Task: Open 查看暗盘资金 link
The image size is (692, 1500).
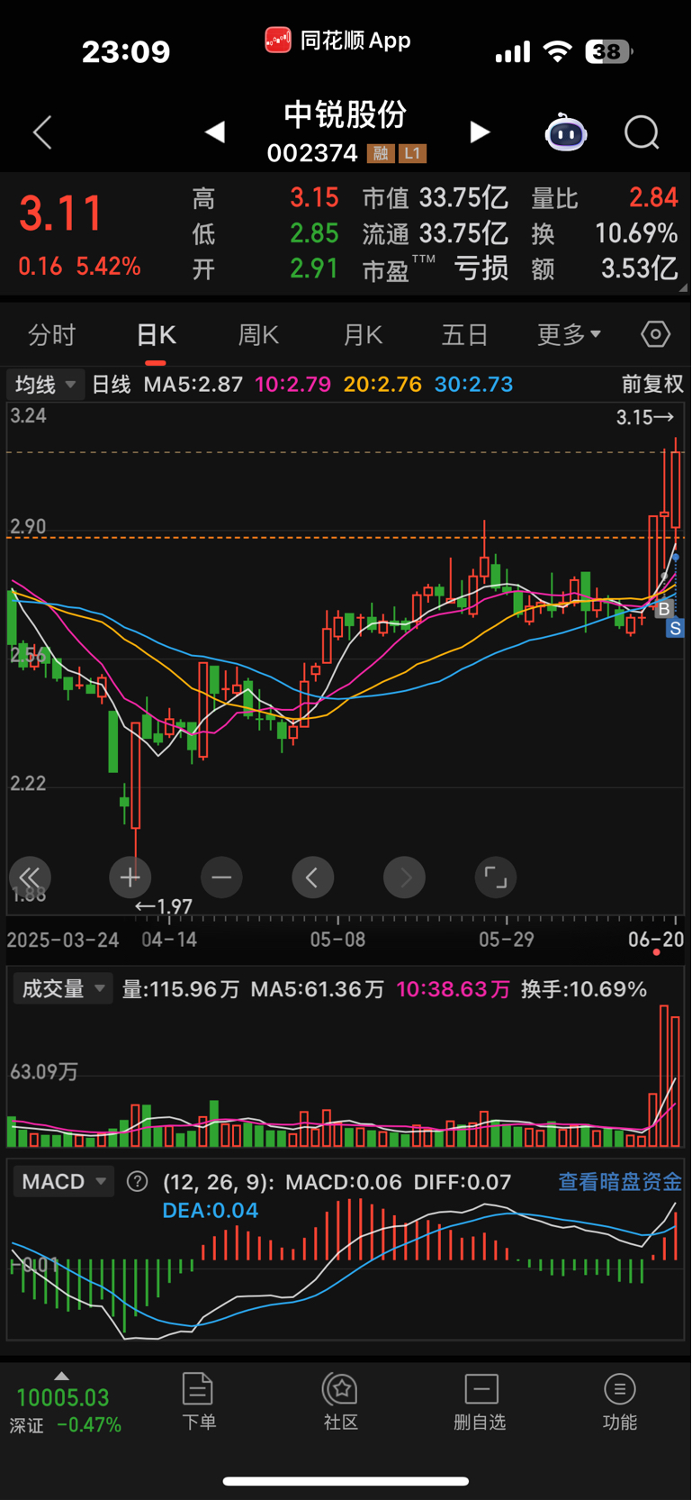Action: (620, 1181)
